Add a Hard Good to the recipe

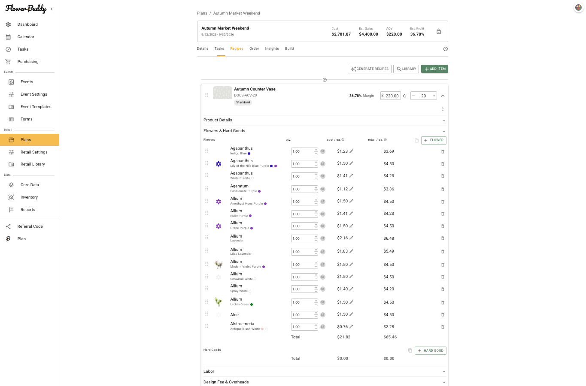coord(431,351)
